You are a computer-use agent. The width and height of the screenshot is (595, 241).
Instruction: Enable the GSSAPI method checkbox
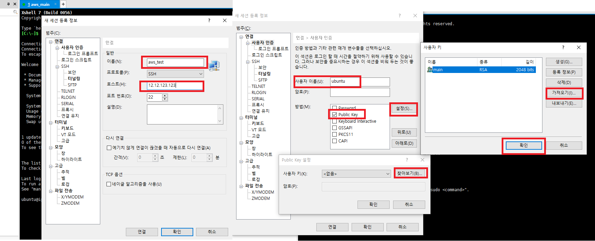click(334, 128)
